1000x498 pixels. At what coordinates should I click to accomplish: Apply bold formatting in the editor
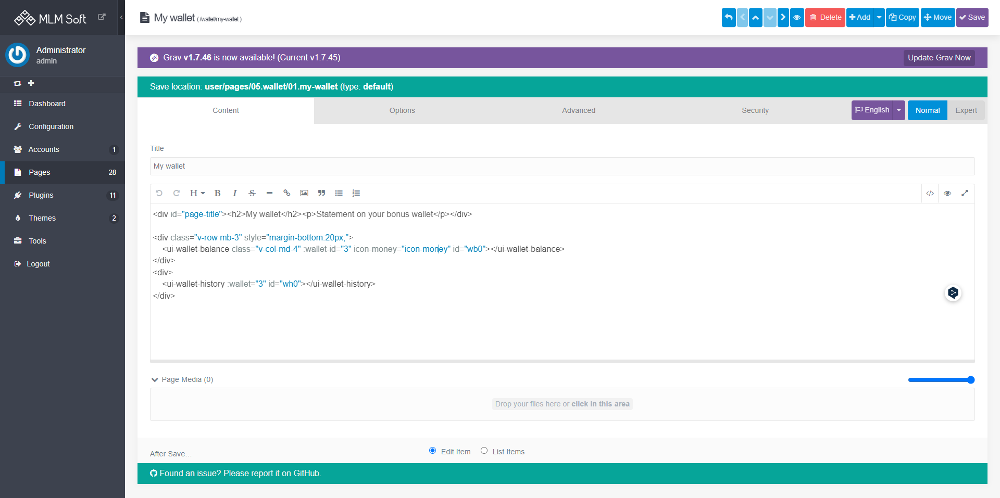pos(217,193)
